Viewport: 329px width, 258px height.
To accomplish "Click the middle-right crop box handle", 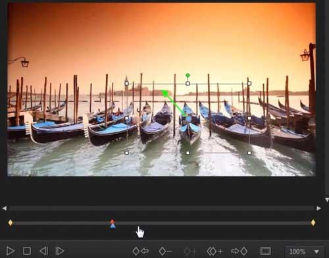I will [x=249, y=118].
